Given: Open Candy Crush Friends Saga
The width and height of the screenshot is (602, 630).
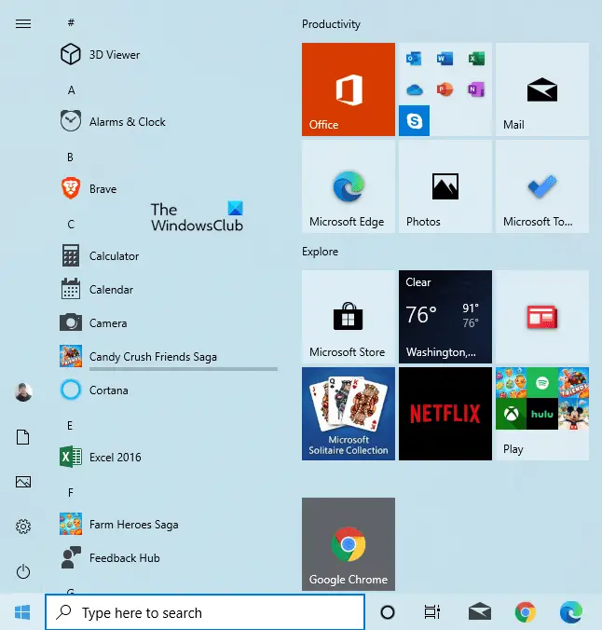Looking at the screenshot, I should click(168, 356).
